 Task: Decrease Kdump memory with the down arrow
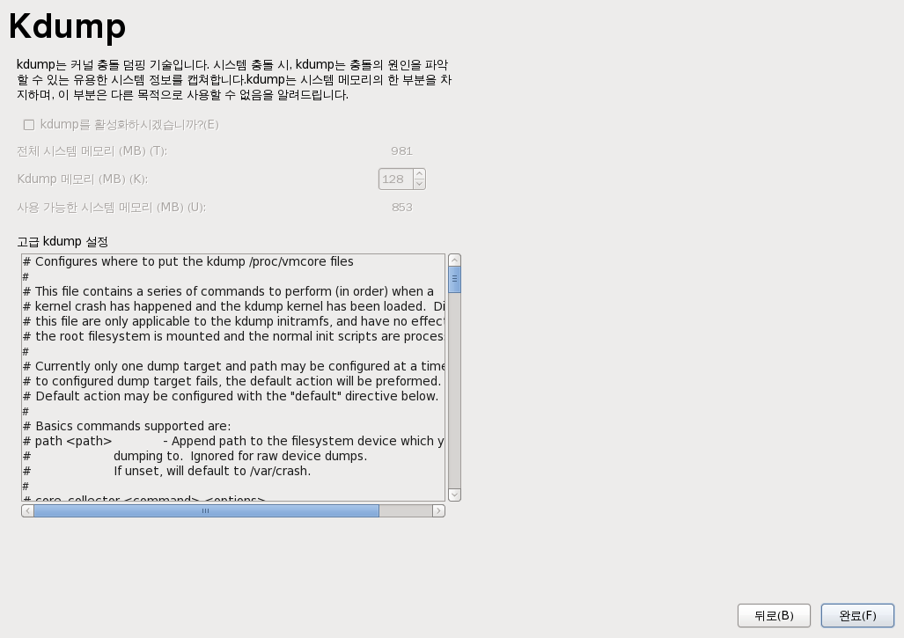(420, 185)
